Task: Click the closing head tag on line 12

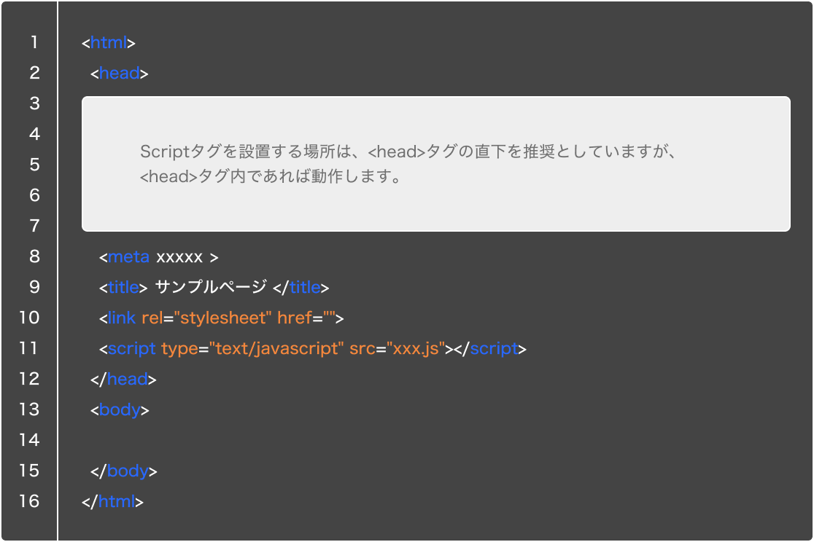Action: point(123,380)
